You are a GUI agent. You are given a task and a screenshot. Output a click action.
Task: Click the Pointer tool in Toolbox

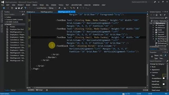(x=12, y=27)
